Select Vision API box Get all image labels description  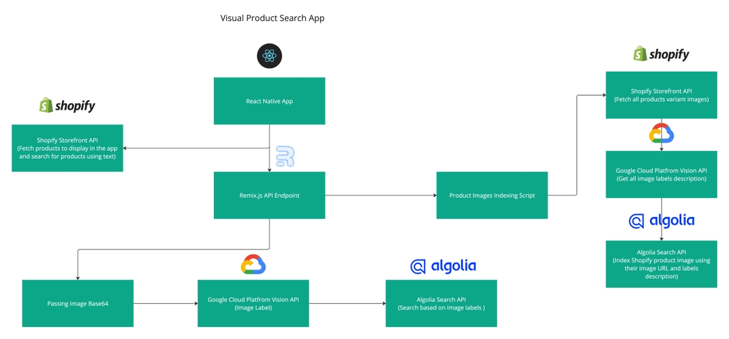661,174
